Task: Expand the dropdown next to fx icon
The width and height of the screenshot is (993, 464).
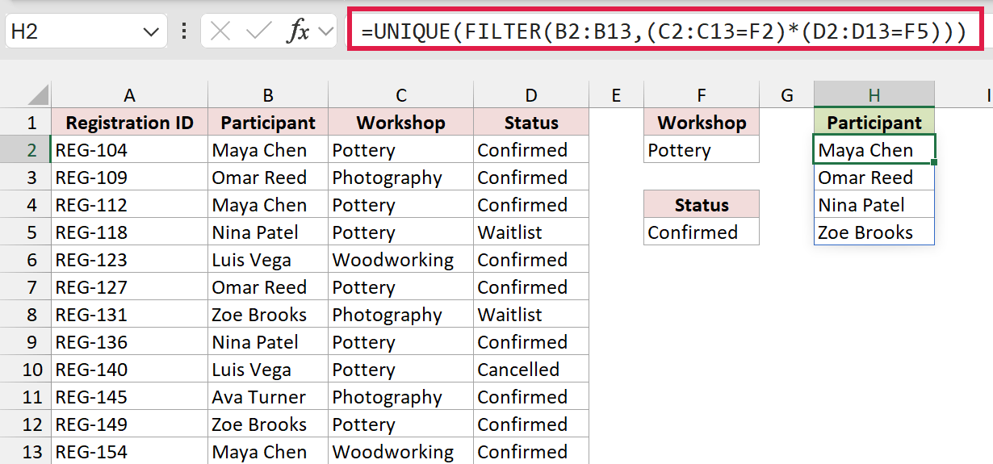Action: pos(326,32)
